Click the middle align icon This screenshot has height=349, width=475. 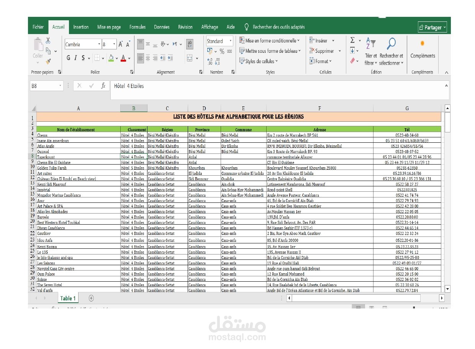148,44
